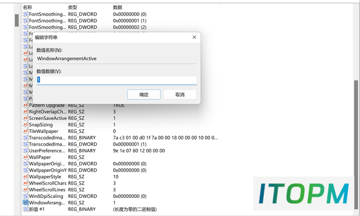
Task: Close the 编辑字符串 dialog
Action: [194, 37]
